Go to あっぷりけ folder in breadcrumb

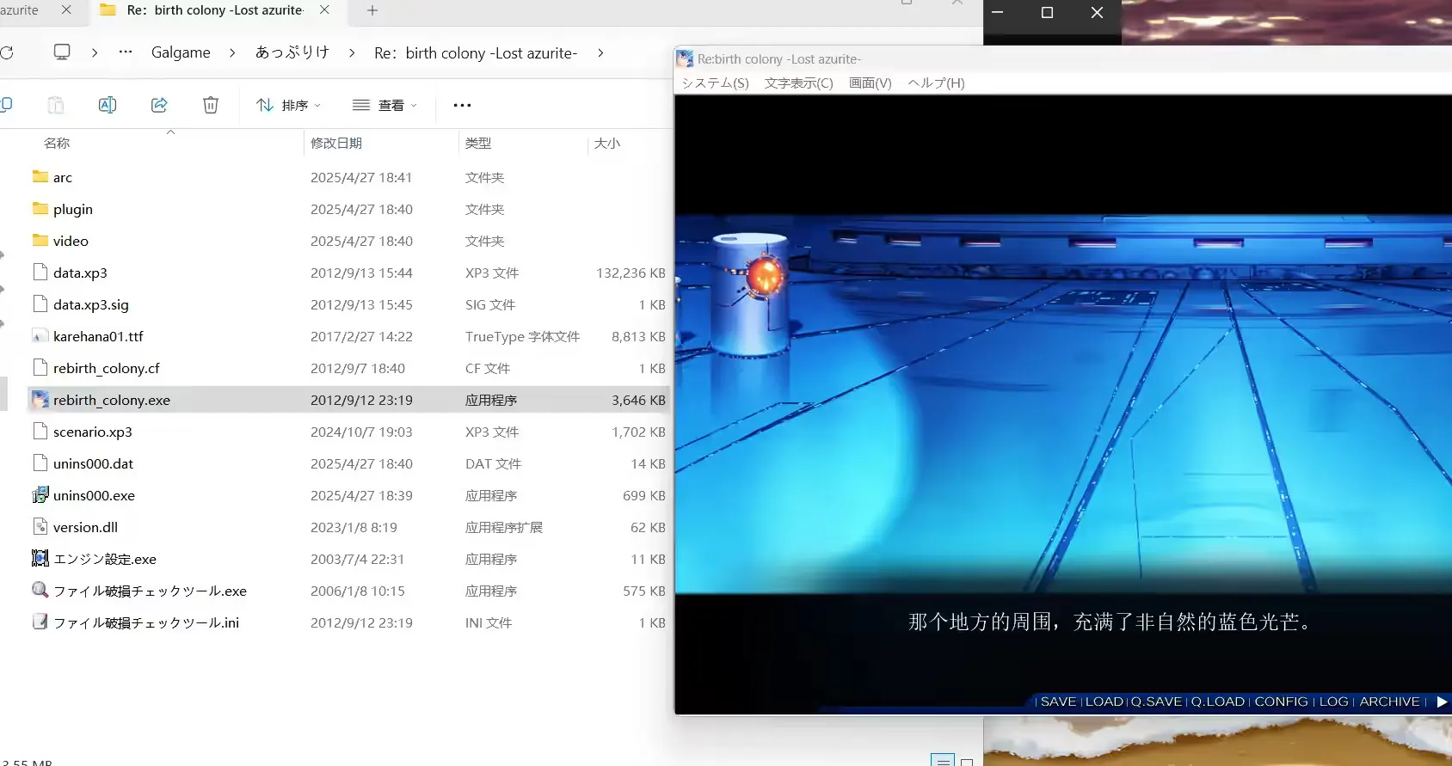(292, 52)
